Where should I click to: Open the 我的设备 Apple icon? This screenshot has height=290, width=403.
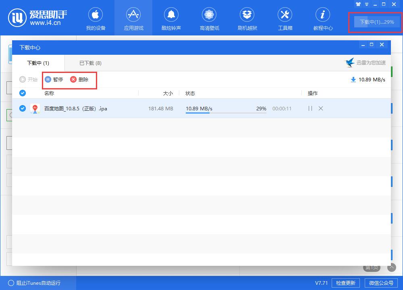[96, 14]
